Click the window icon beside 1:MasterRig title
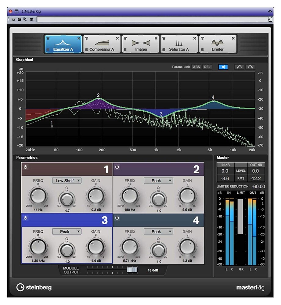This screenshot has height=305, width=281. pos(16,12)
